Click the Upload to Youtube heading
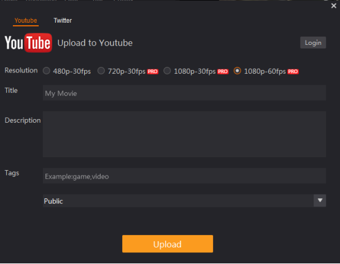Image resolution: width=340 pixels, height=264 pixels. click(x=95, y=43)
